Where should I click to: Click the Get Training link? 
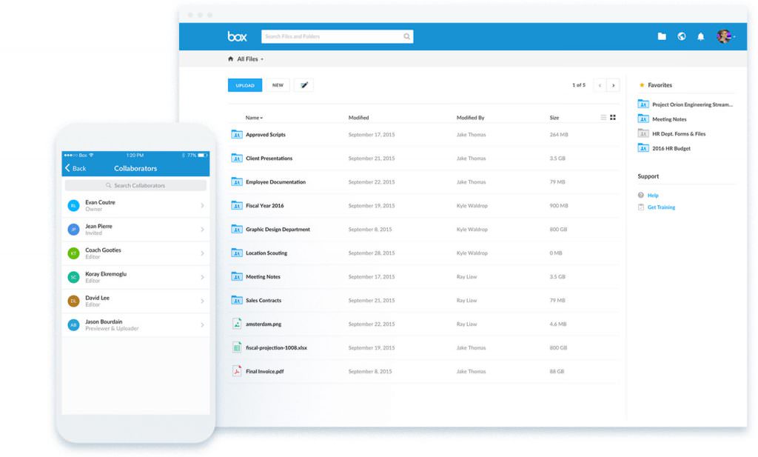[x=661, y=208]
